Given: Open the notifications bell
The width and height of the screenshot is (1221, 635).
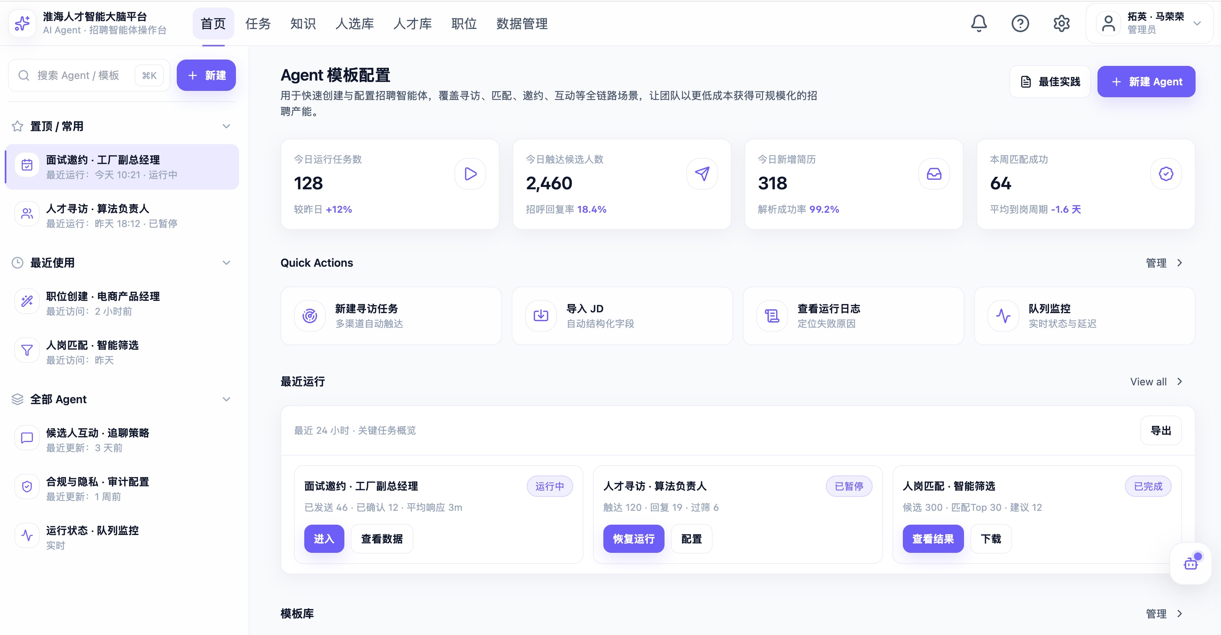Looking at the screenshot, I should coord(979,23).
